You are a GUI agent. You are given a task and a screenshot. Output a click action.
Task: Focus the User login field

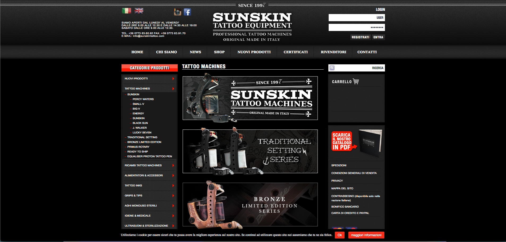[x=357, y=18]
